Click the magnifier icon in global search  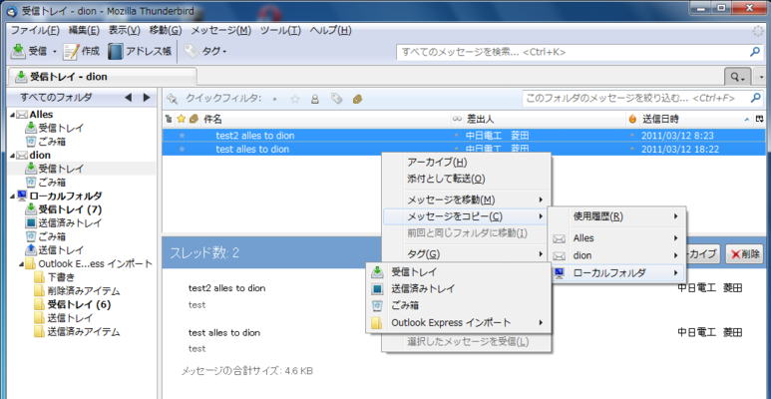(x=755, y=52)
